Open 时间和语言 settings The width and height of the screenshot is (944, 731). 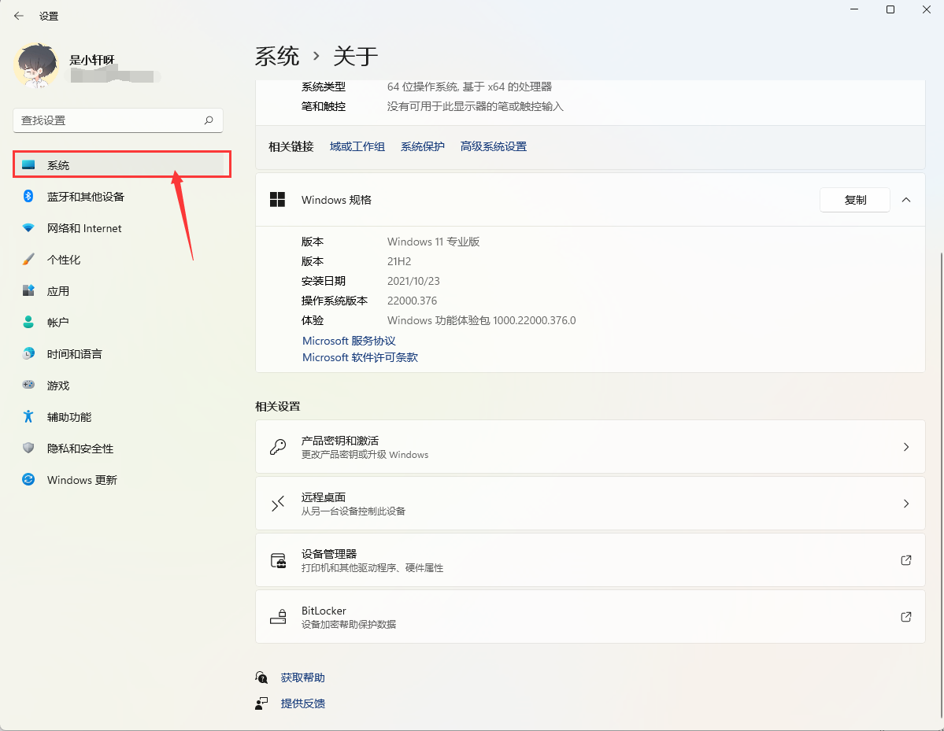point(75,353)
